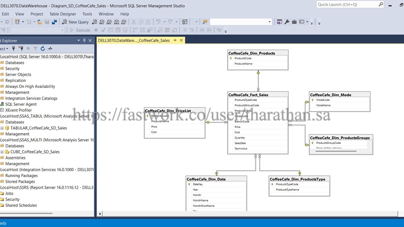The height and width of the screenshot is (227, 404).
Task: Click the Save All toolbar icon
Action: pyautogui.click(x=54, y=22)
